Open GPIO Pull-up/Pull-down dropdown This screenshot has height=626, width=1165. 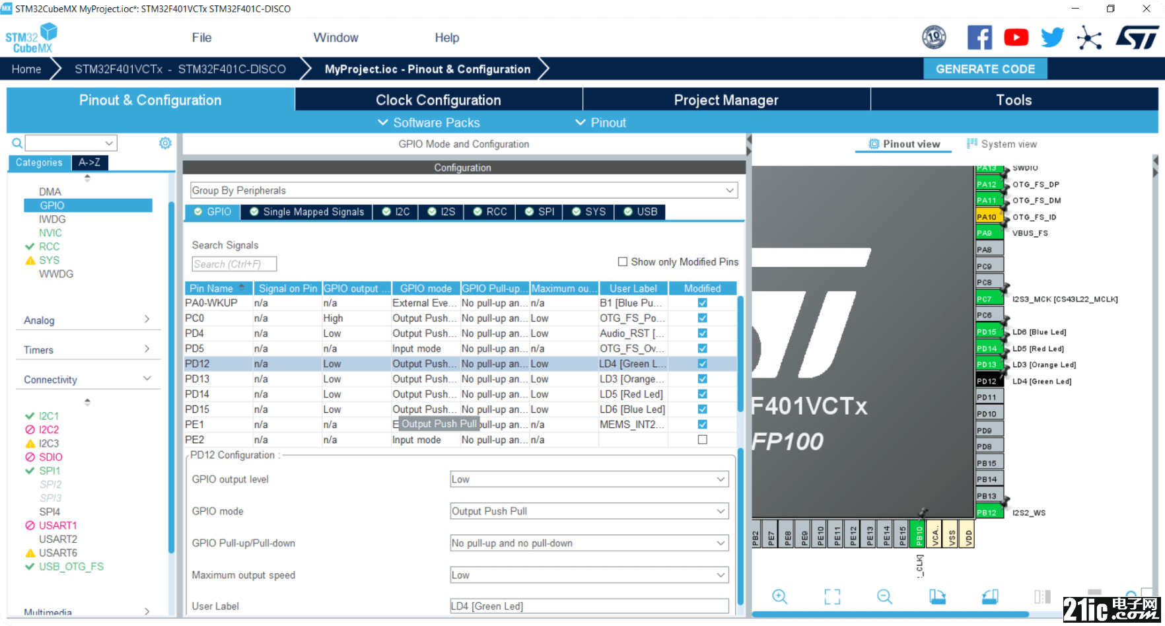[x=589, y=543]
